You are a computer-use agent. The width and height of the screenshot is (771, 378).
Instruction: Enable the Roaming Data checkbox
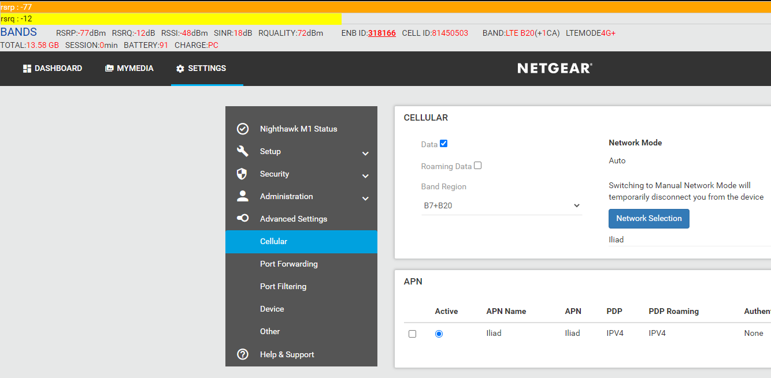477,166
